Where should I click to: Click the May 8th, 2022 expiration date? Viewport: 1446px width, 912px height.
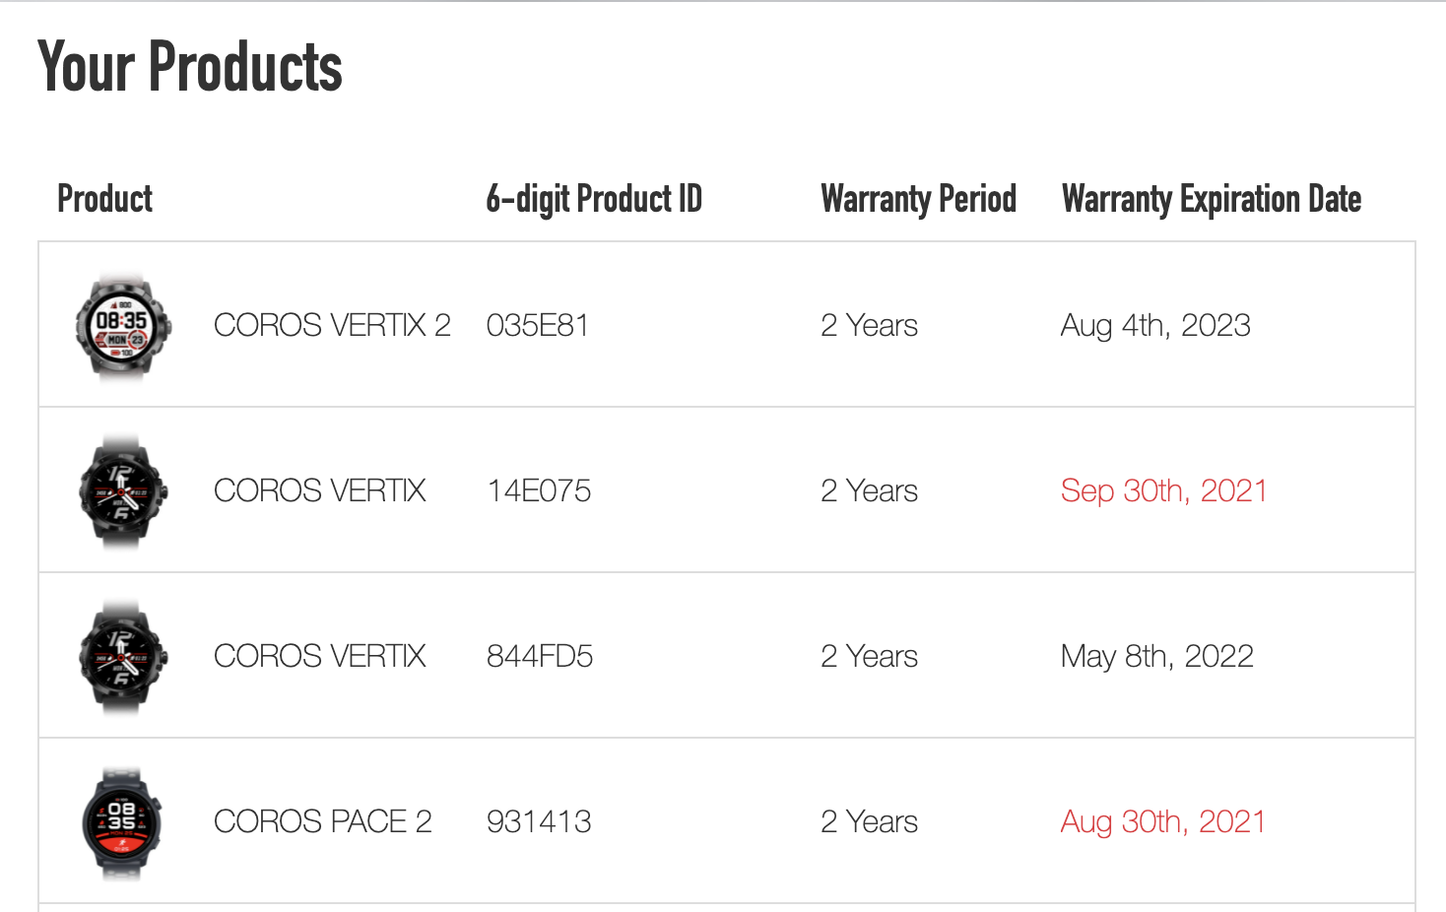1157,656
